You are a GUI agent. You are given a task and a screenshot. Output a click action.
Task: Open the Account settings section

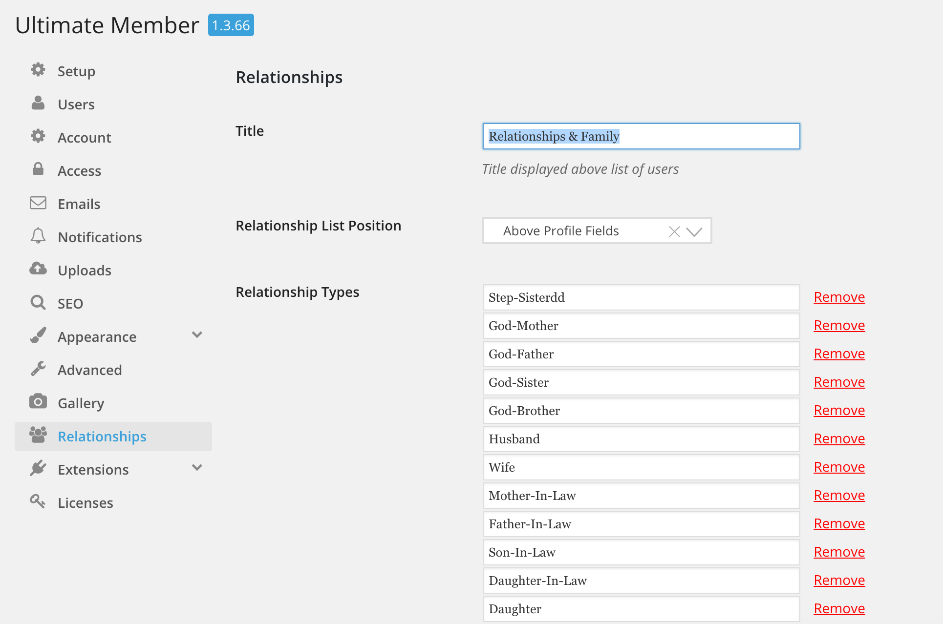[x=84, y=138]
